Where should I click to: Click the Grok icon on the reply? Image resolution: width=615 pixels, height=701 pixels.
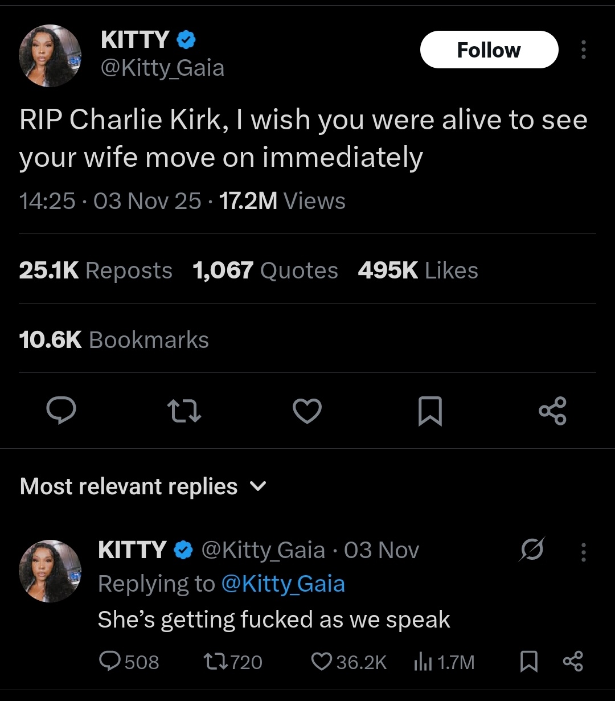point(532,550)
